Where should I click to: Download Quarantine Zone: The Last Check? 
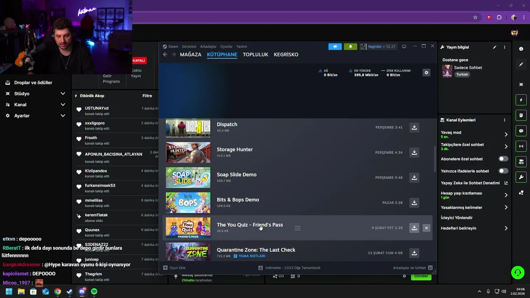414,253
